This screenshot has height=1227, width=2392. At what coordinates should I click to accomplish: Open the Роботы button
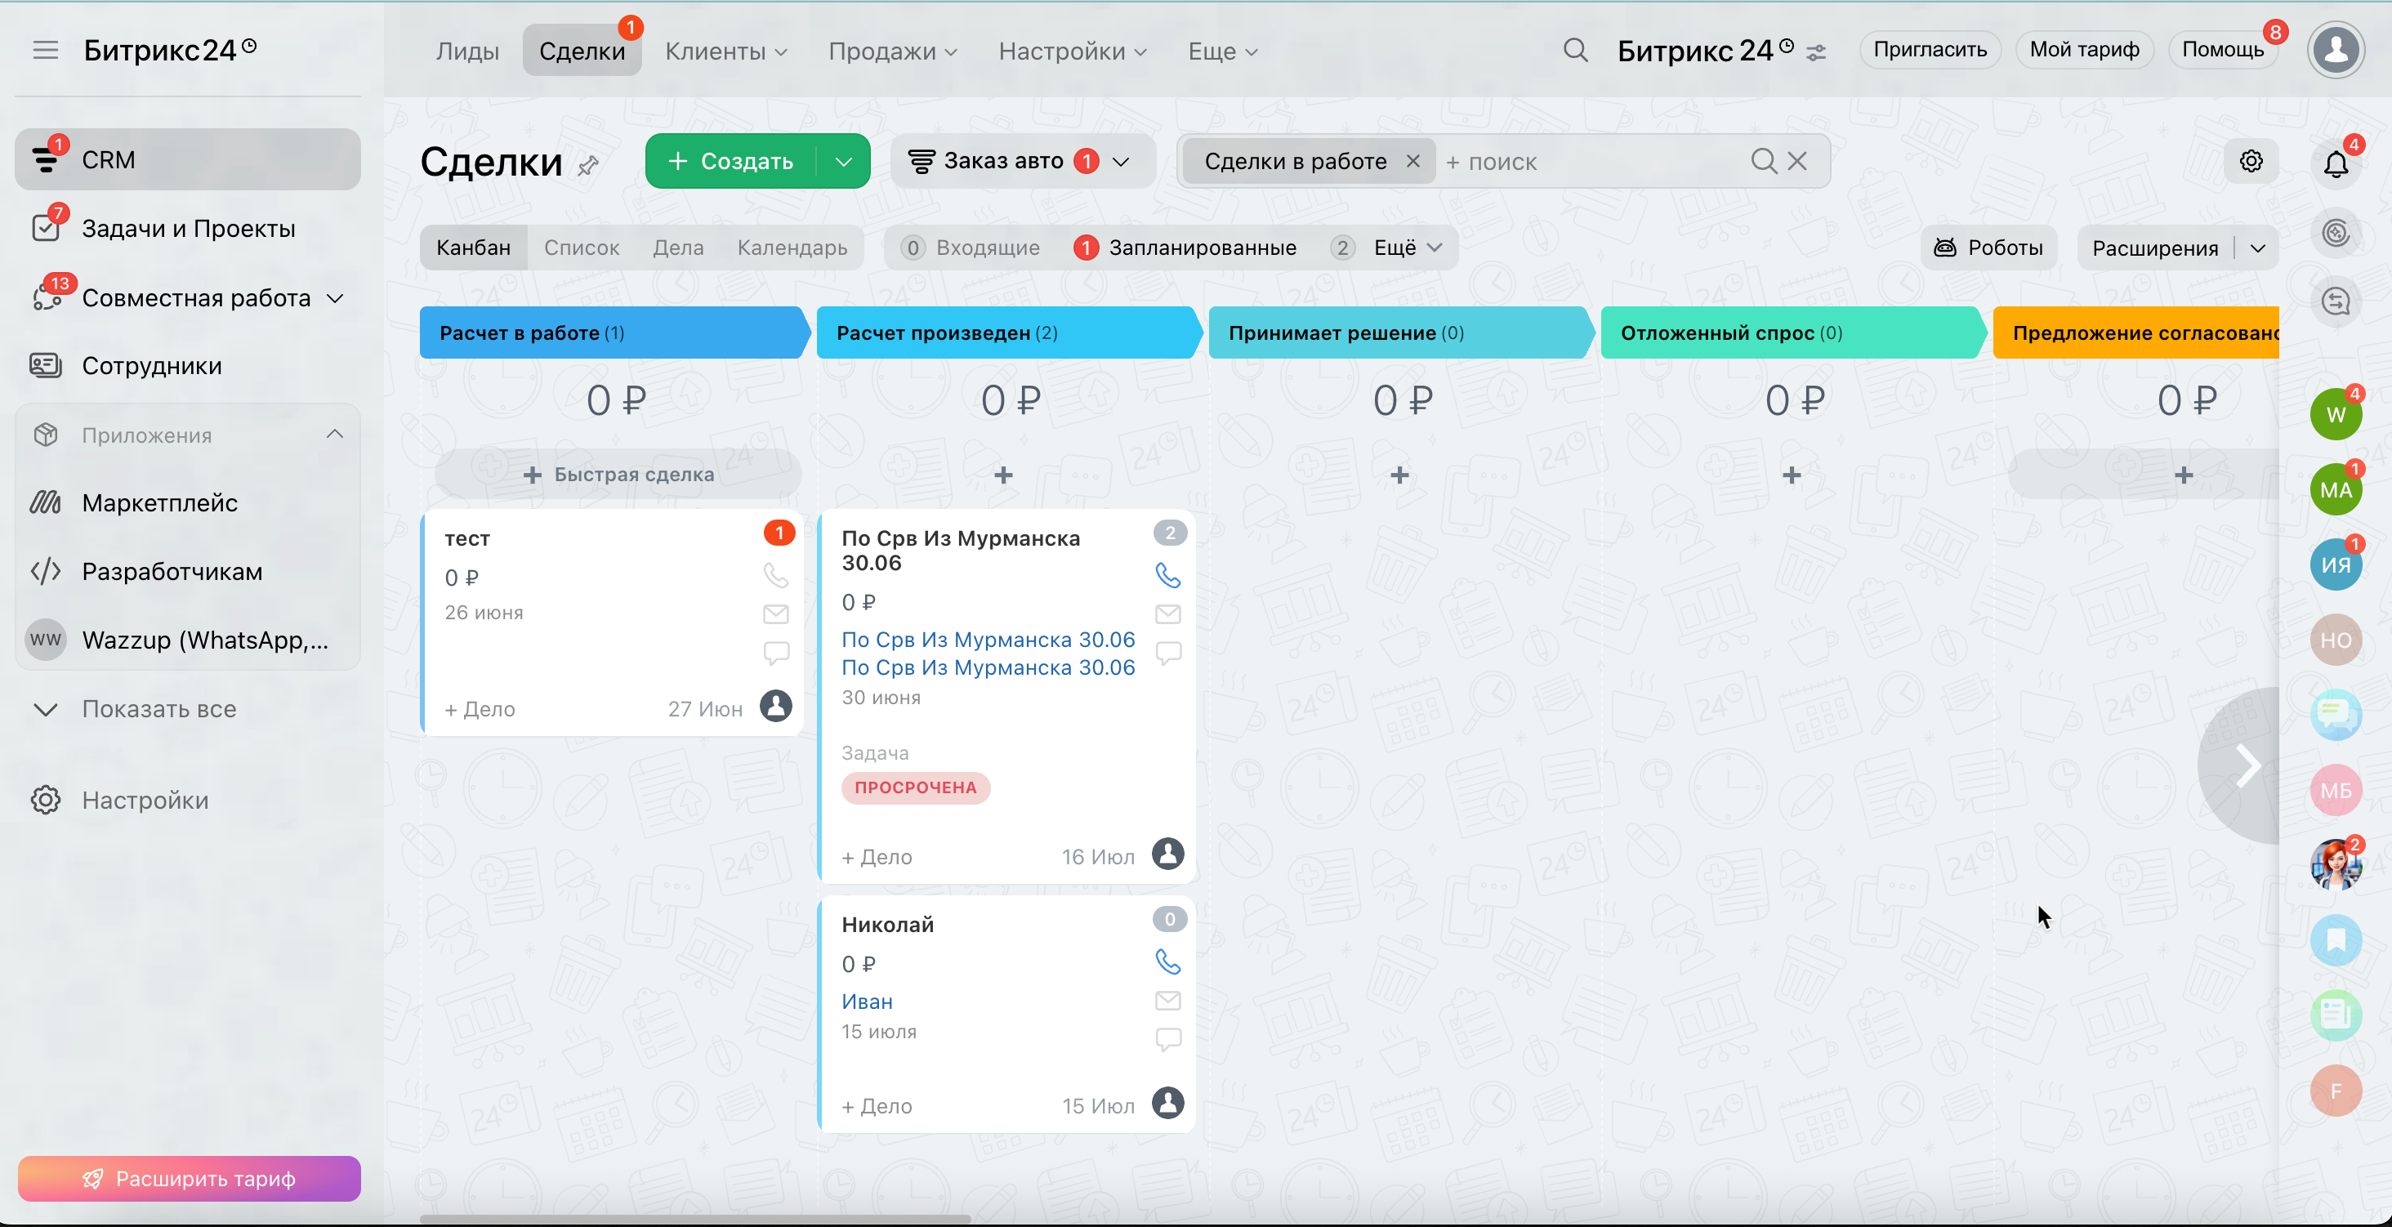click(1988, 248)
